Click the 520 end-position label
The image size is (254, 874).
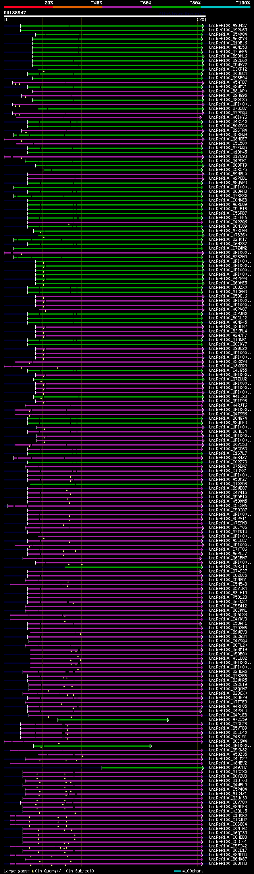point(200,19)
